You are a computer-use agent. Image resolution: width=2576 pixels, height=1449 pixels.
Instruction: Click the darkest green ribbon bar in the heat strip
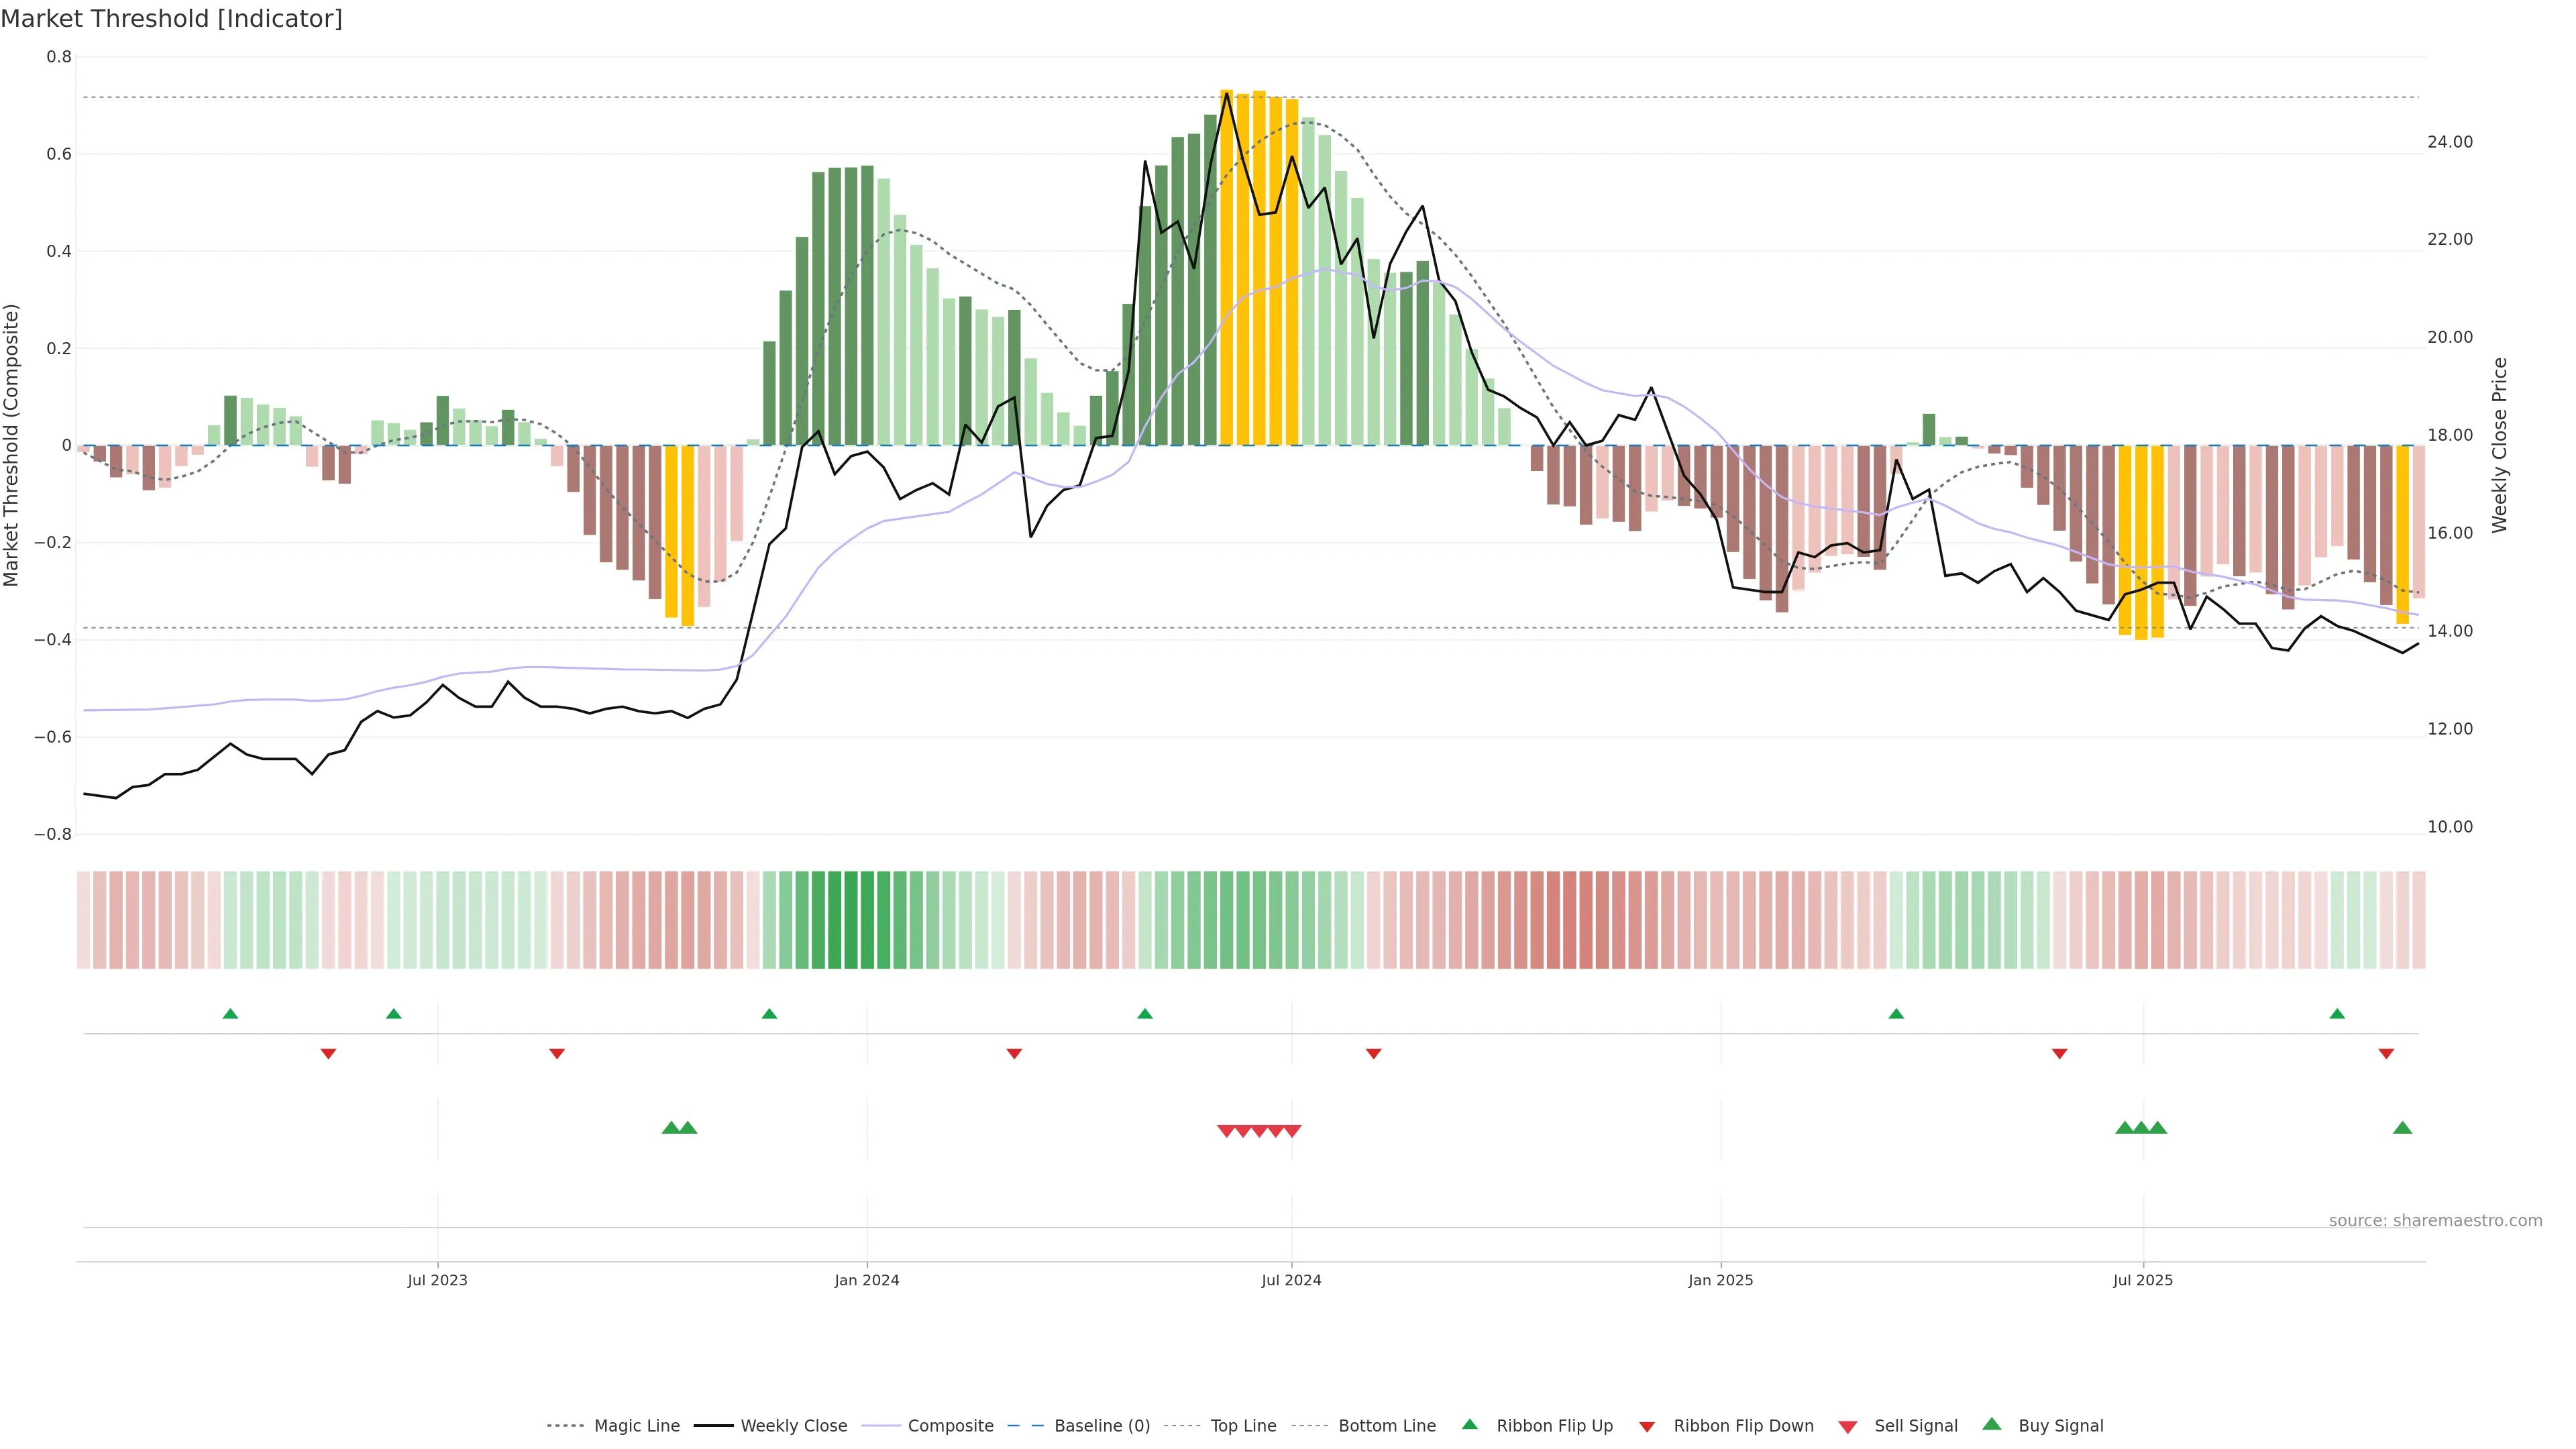point(851,920)
